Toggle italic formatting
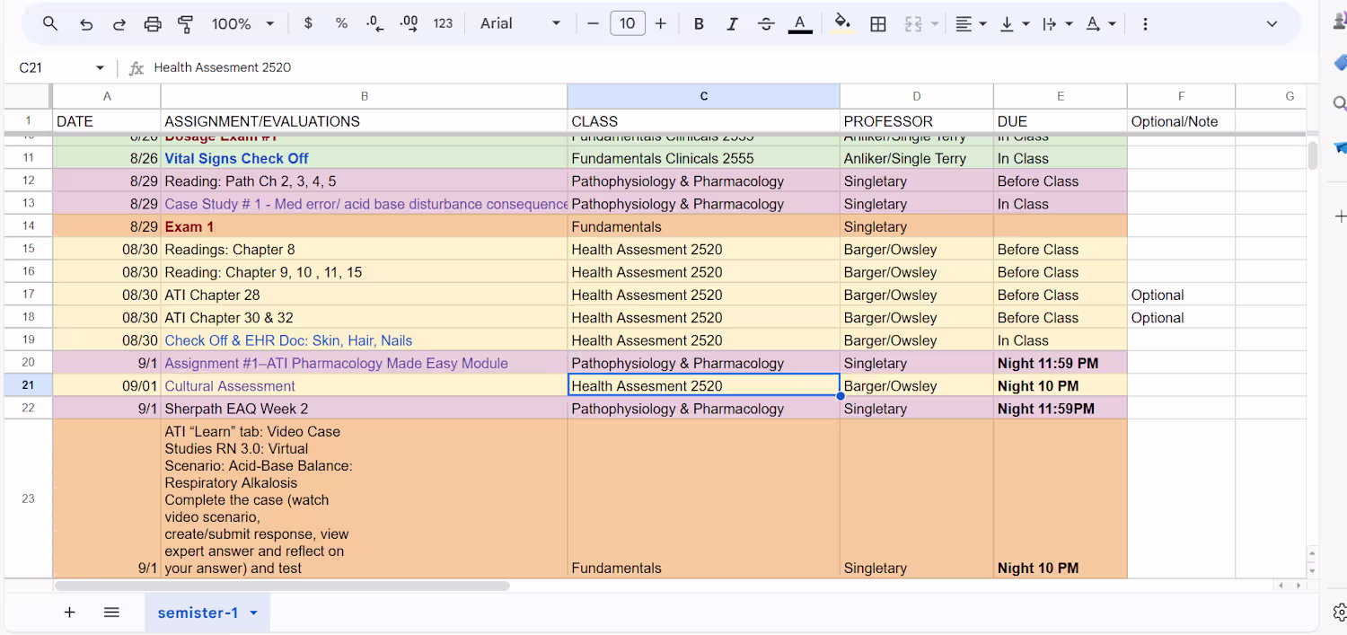 click(732, 23)
